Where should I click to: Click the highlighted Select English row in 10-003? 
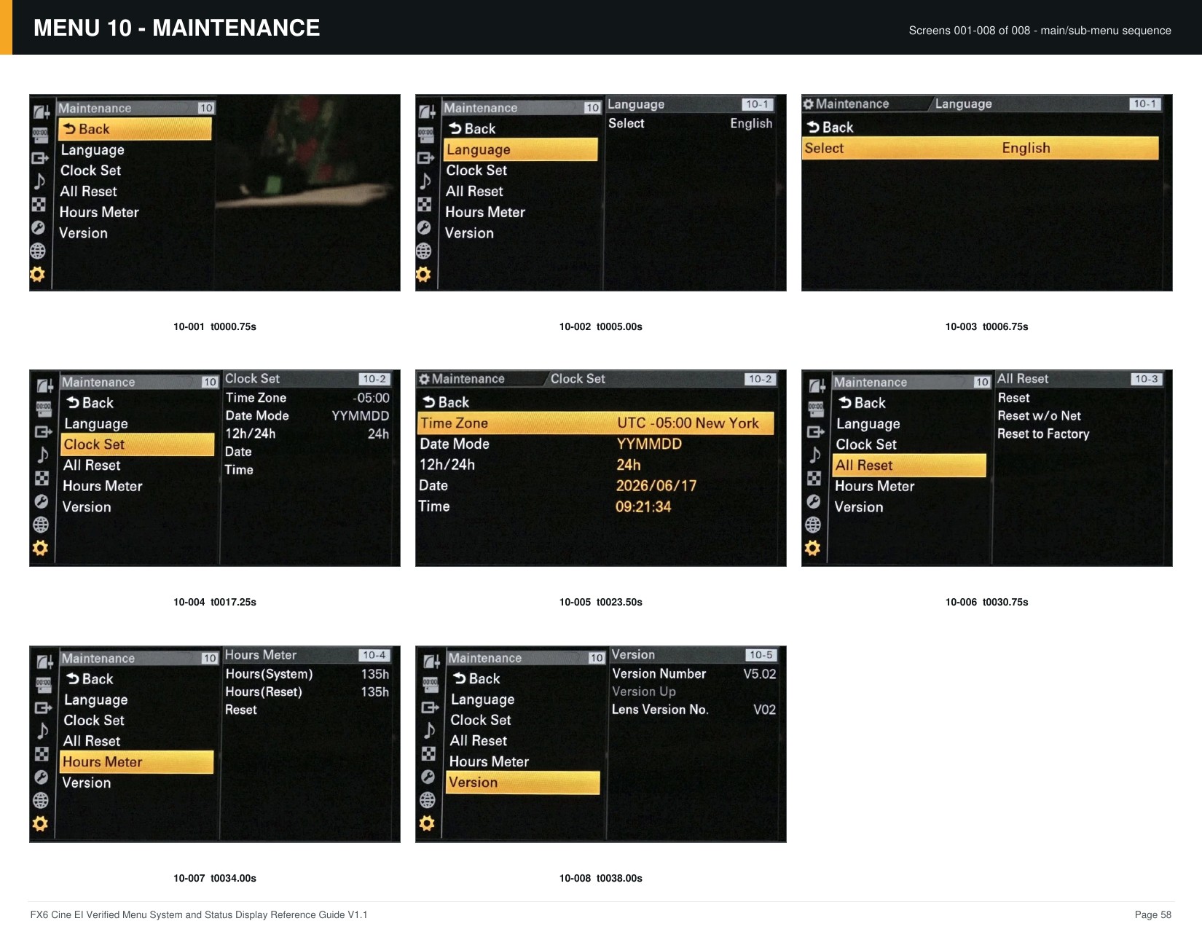pyautogui.click(x=981, y=148)
